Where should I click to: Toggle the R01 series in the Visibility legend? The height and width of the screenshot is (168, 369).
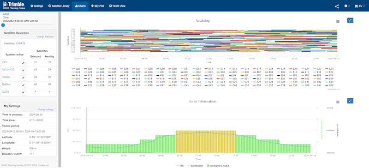[184, 72]
